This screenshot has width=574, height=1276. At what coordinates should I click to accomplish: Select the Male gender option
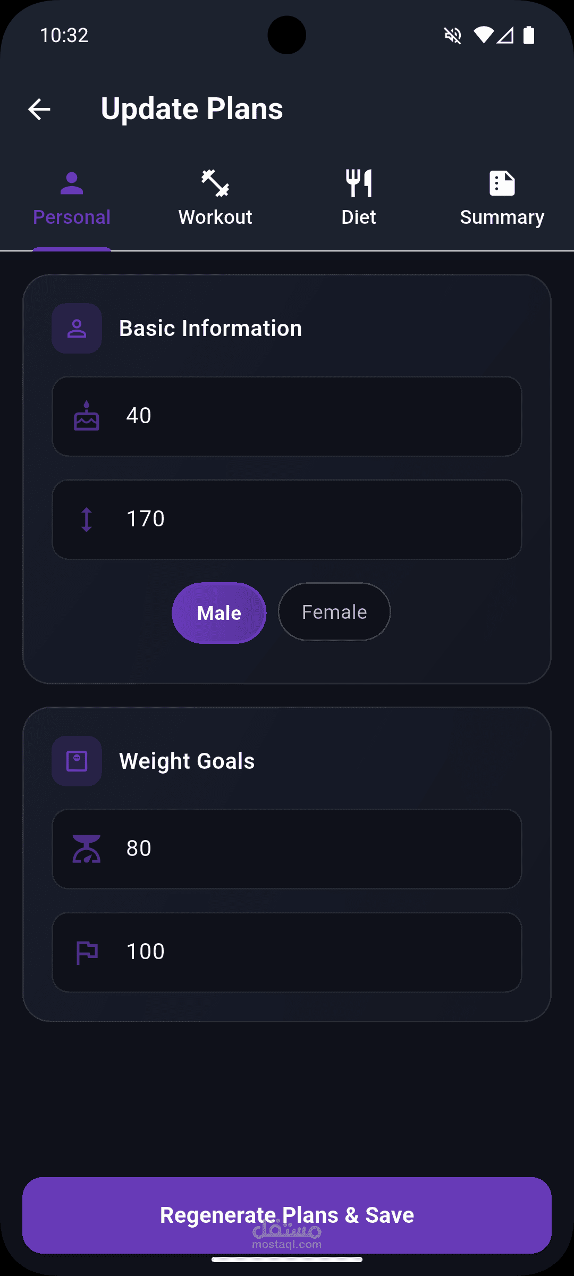pos(219,613)
